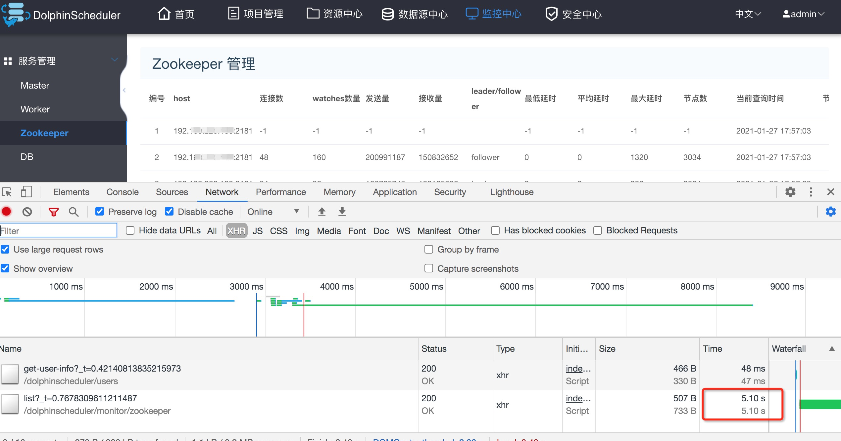Viewport: 841px width, 441px height.
Task: Switch to the Lighthouse tab
Action: [512, 192]
